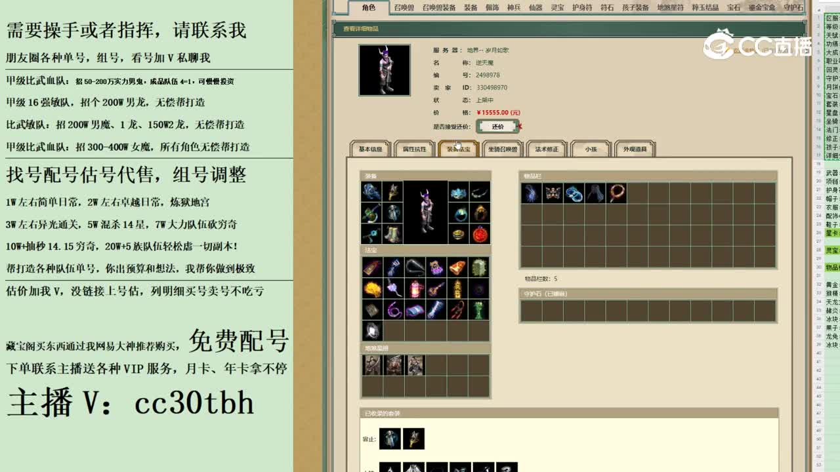Open the 鎏金宝盒 tab
The height and width of the screenshot is (472, 840).
click(761, 8)
